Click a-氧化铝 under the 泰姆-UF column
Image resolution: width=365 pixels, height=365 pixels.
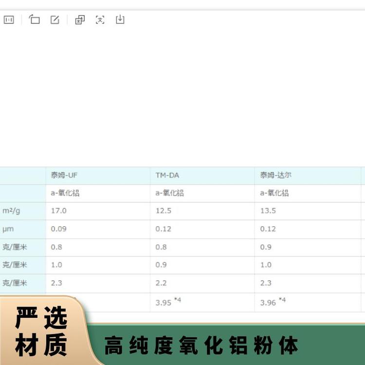click(65, 193)
